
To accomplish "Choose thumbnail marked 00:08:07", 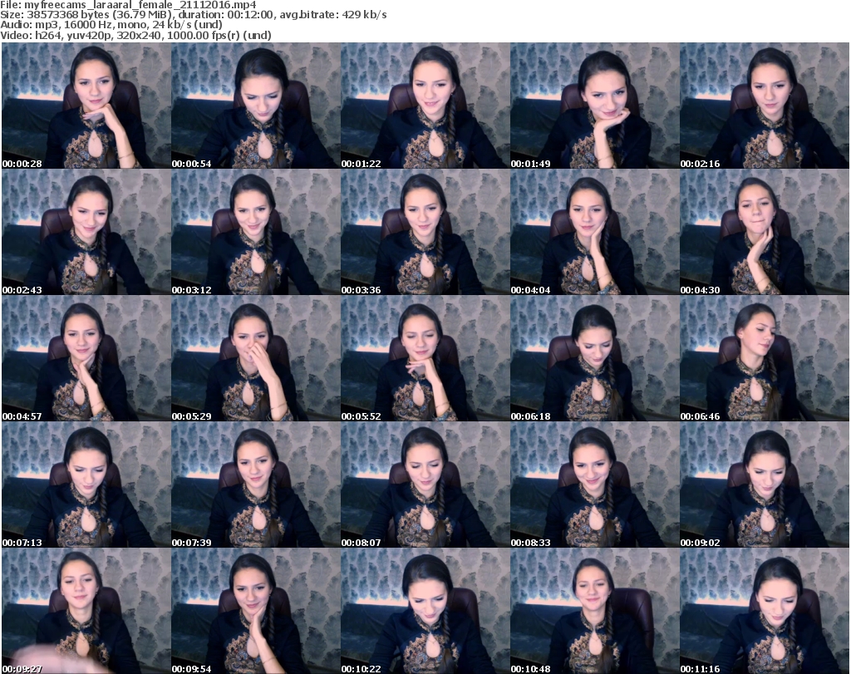I will click(425, 485).
